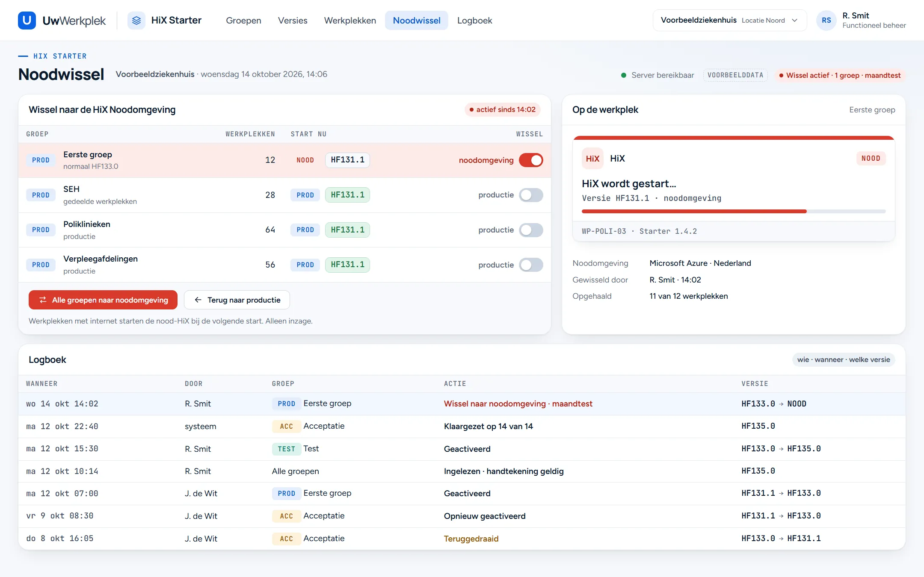Click the NOOD badge in HiX preview card
Image resolution: width=924 pixels, height=577 pixels.
tap(871, 159)
